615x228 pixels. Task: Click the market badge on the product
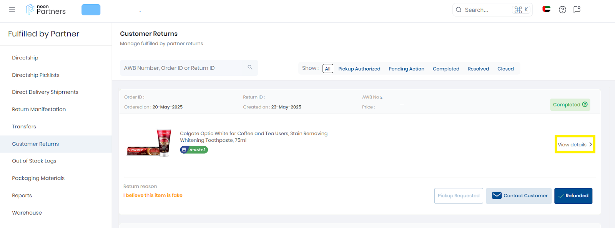coord(194,150)
